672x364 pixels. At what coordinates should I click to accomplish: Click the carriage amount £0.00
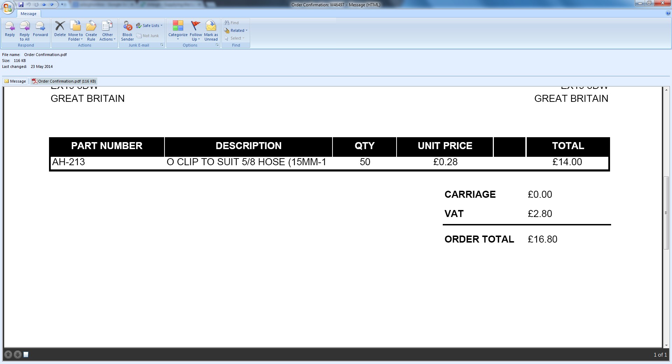(540, 195)
